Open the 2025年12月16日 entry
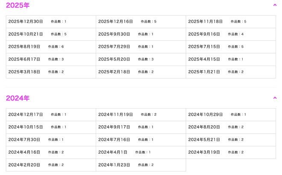Screen dimensions: 282x175 [141, 22]
